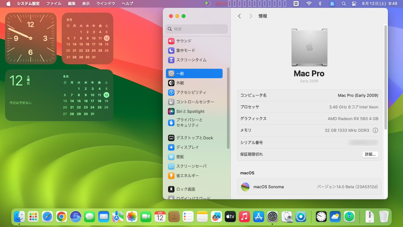Open the App Store from the Dock
Viewport: 403px width, 227px height.
tap(259, 217)
